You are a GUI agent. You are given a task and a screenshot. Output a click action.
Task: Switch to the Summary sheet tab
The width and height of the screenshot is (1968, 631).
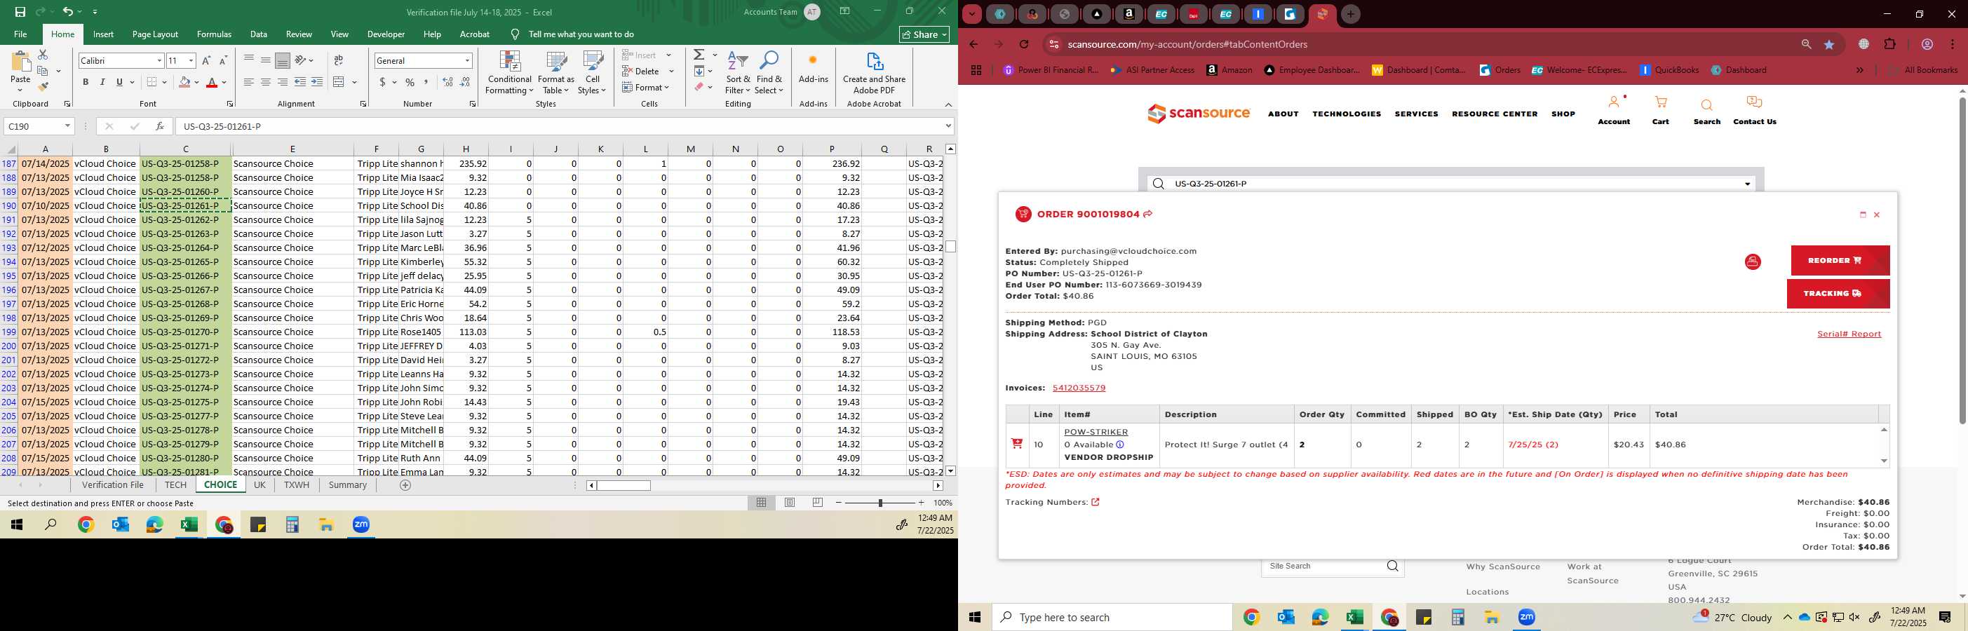pos(348,485)
